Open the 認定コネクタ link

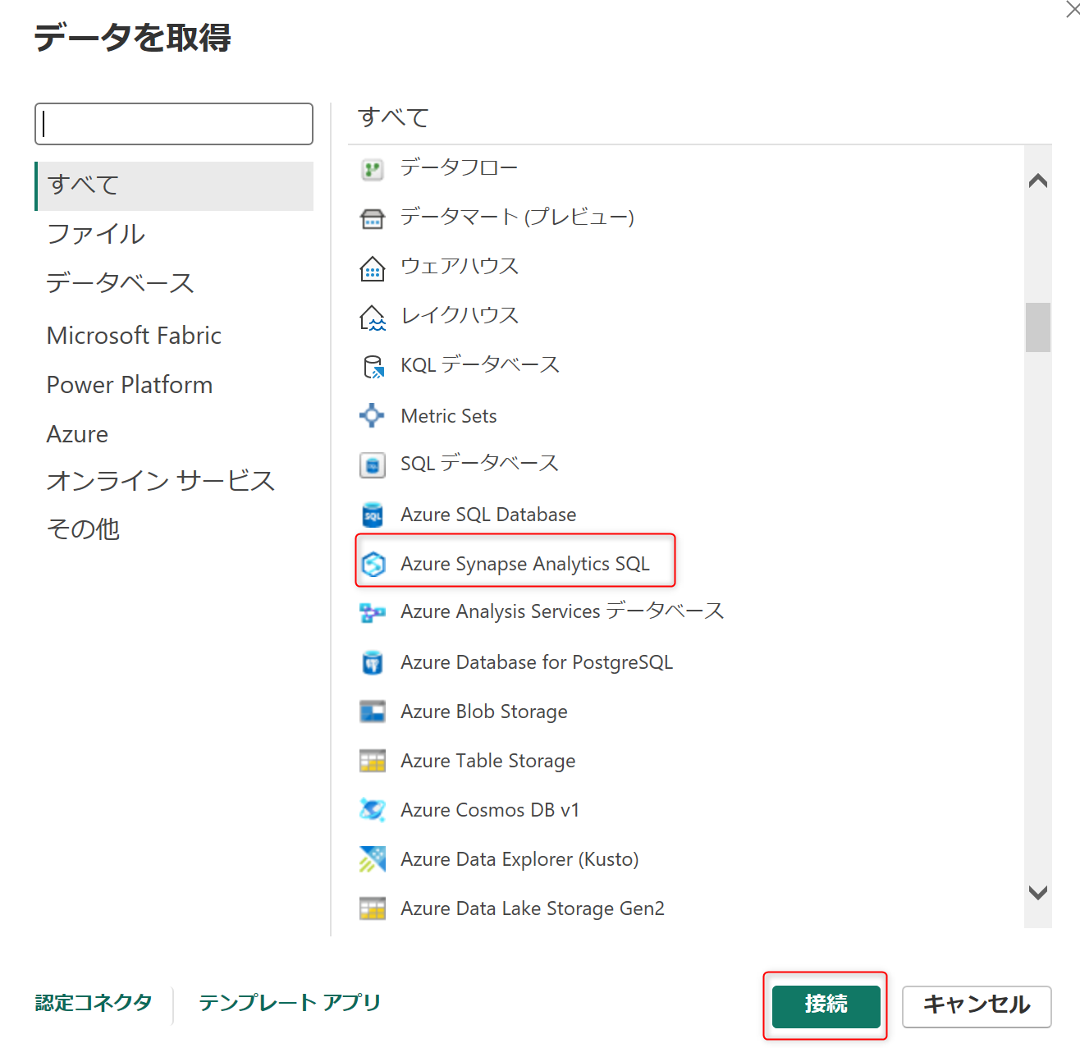[93, 1002]
